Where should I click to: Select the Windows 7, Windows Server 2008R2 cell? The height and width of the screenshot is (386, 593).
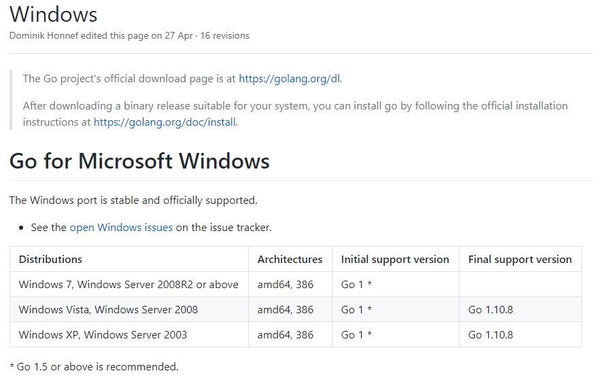click(x=129, y=285)
